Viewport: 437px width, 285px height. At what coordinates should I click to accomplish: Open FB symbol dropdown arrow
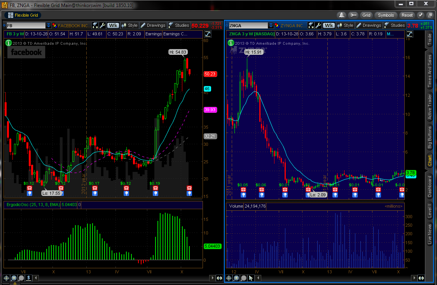(49, 26)
